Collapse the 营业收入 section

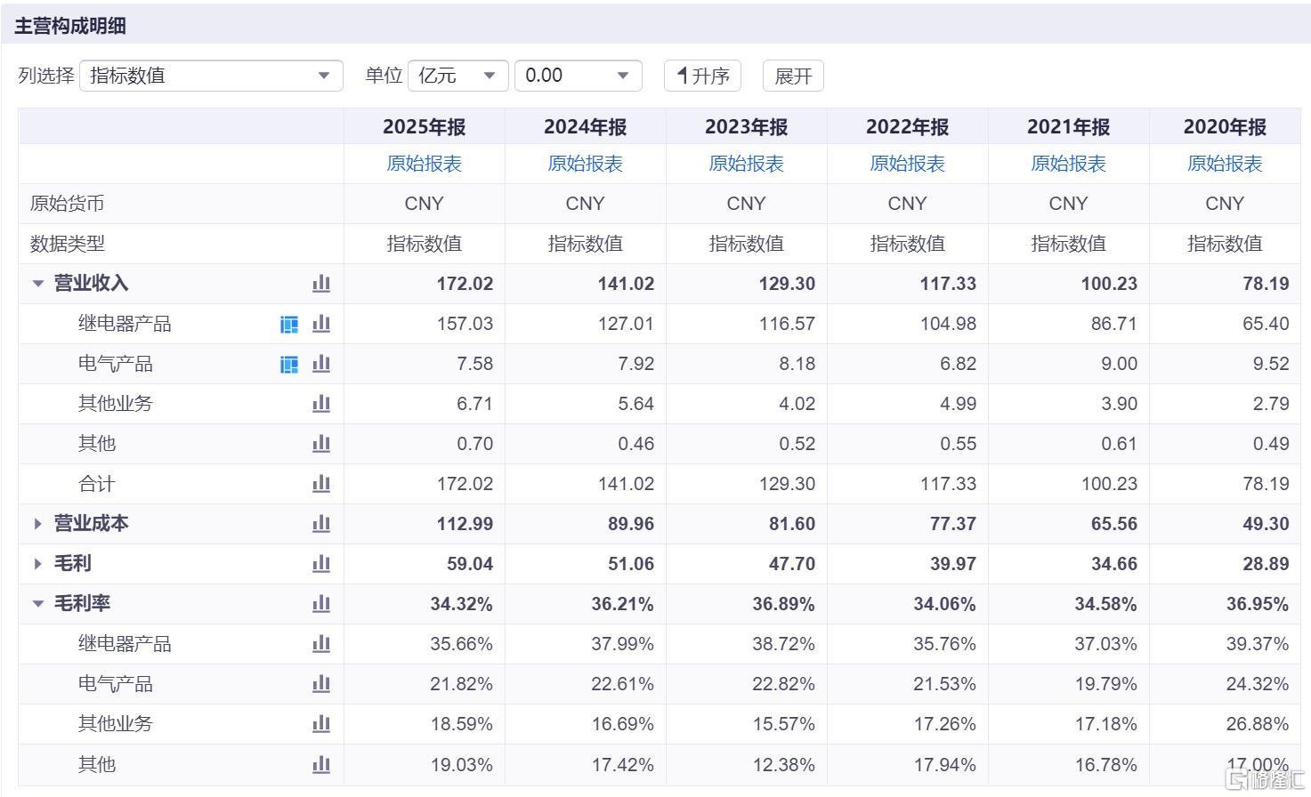point(37,284)
